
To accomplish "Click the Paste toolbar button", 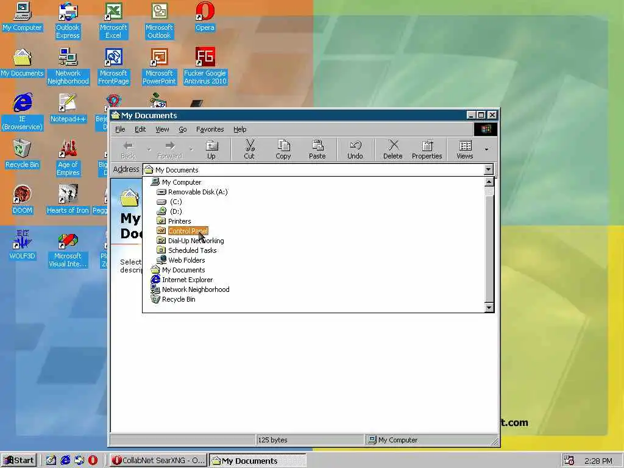I will pyautogui.click(x=317, y=149).
